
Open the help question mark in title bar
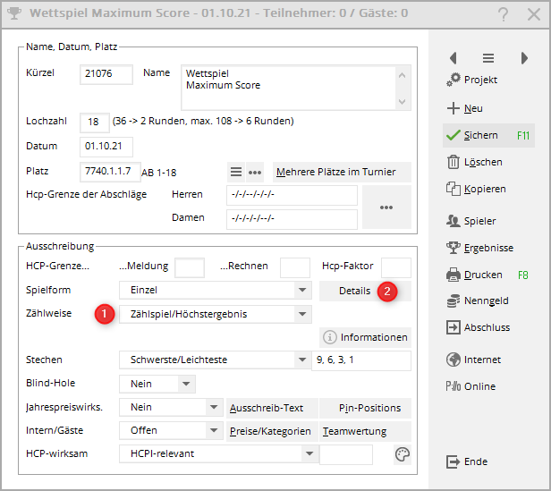tap(504, 13)
